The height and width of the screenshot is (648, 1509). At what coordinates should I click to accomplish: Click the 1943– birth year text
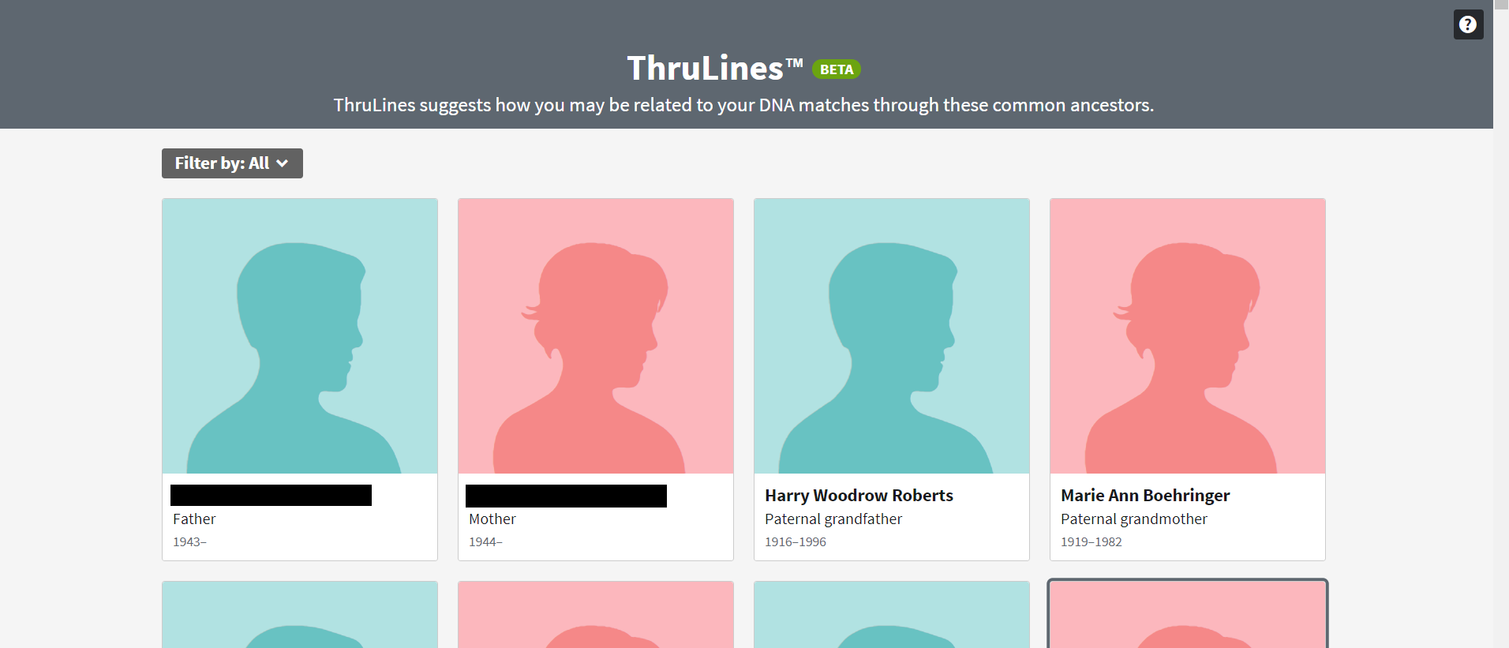tap(189, 542)
